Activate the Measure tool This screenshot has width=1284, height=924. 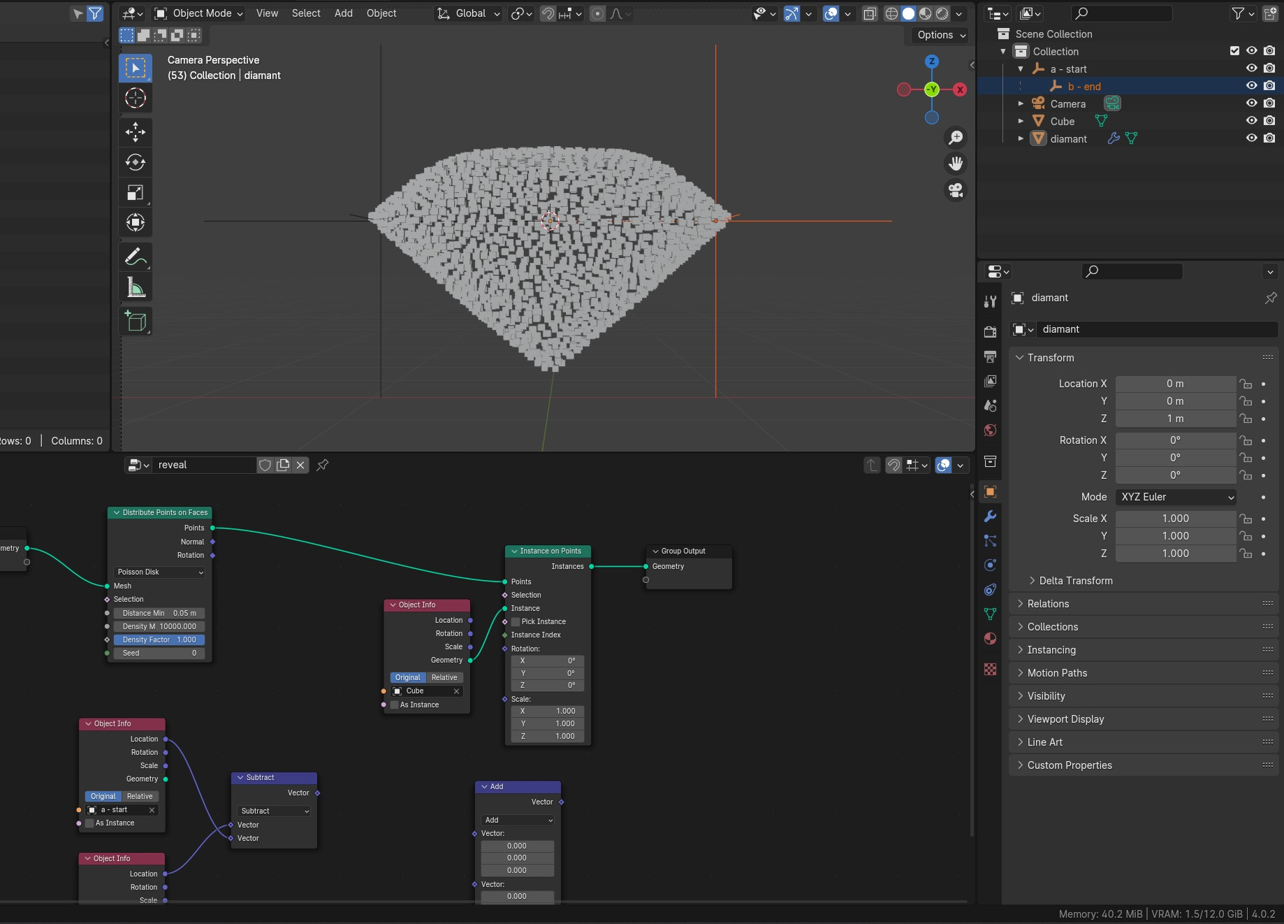135,287
